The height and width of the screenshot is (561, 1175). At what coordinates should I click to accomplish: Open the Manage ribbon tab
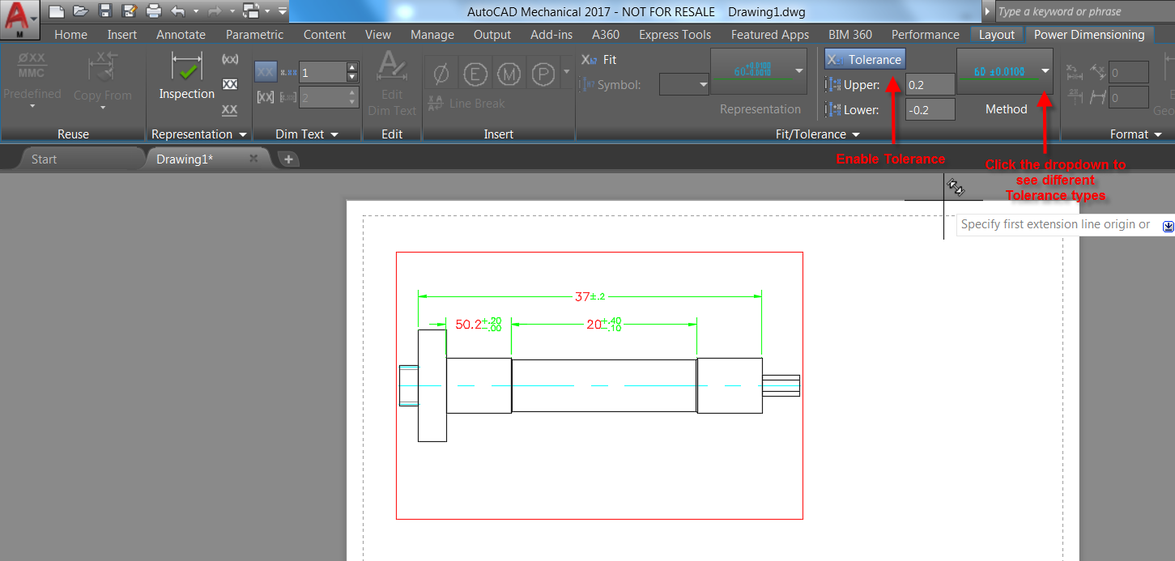[432, 35]
